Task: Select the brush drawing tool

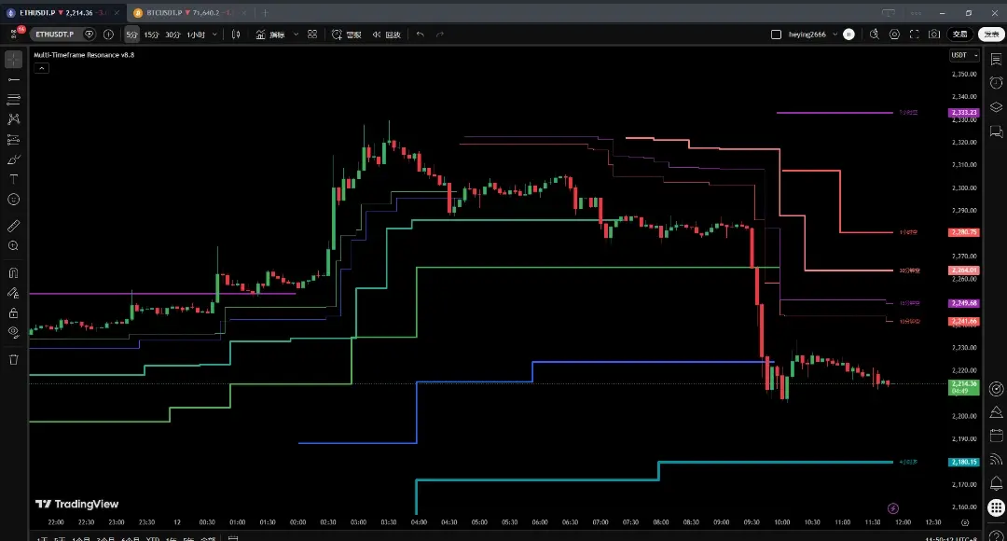Action: pos(13,160)
